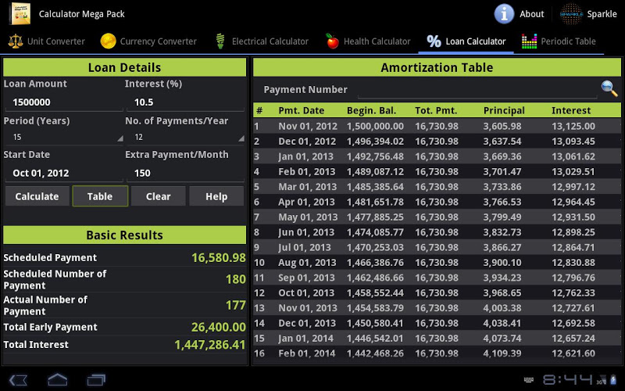Switch to Unit Converter tab
Viewport: 625px width, 391px height.
[x=47, y=41]
